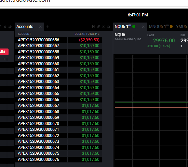Image resolution: width=188 pixels, height=167 pixels.
Task: Click the orange horizontal line on chart
Action: click(151, 108)
